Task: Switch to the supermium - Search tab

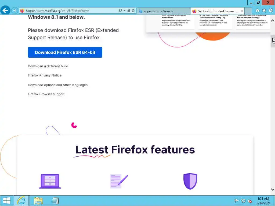Action: point(164,11)
